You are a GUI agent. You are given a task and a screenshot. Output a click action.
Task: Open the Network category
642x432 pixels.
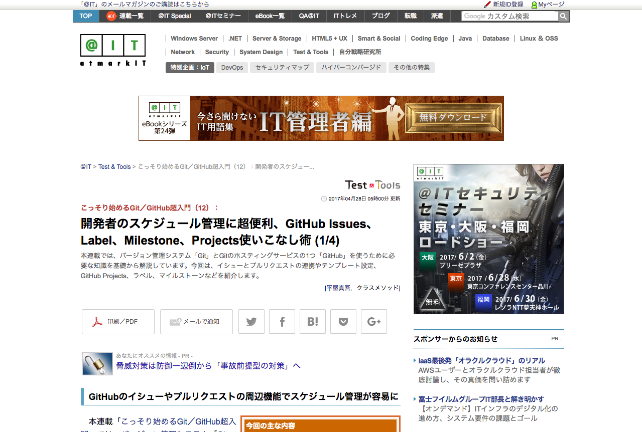pyautogui.click(x=183, y=52)
